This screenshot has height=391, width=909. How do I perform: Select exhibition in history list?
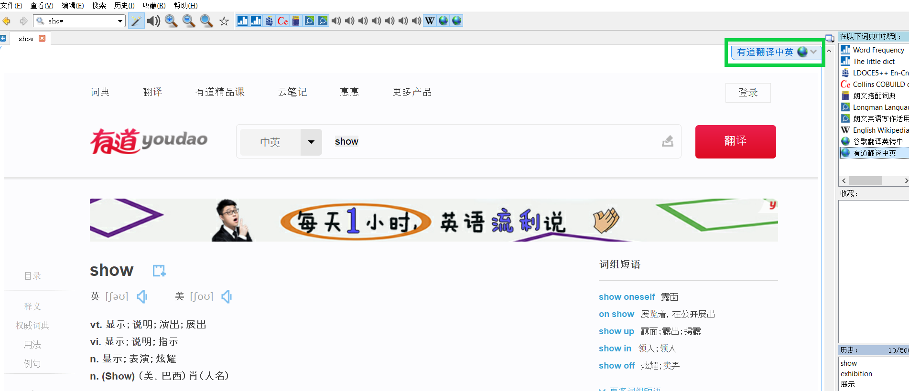click(x=856, y=374)
